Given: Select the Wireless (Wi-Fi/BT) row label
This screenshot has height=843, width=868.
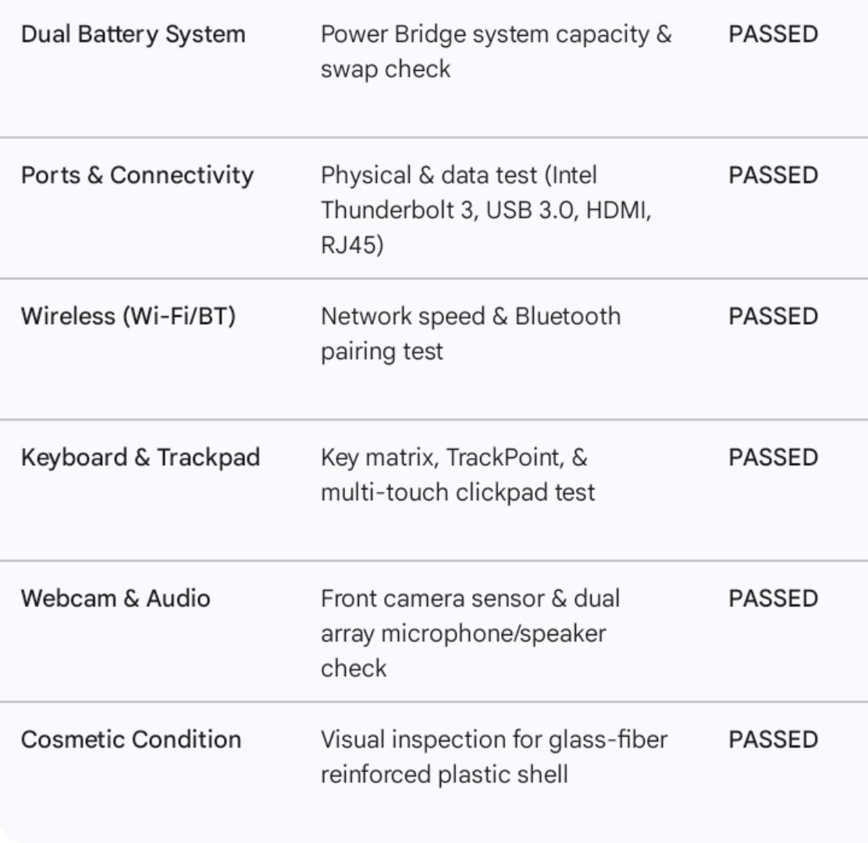Looking at the screenshot, I should (x=129, y=317).
